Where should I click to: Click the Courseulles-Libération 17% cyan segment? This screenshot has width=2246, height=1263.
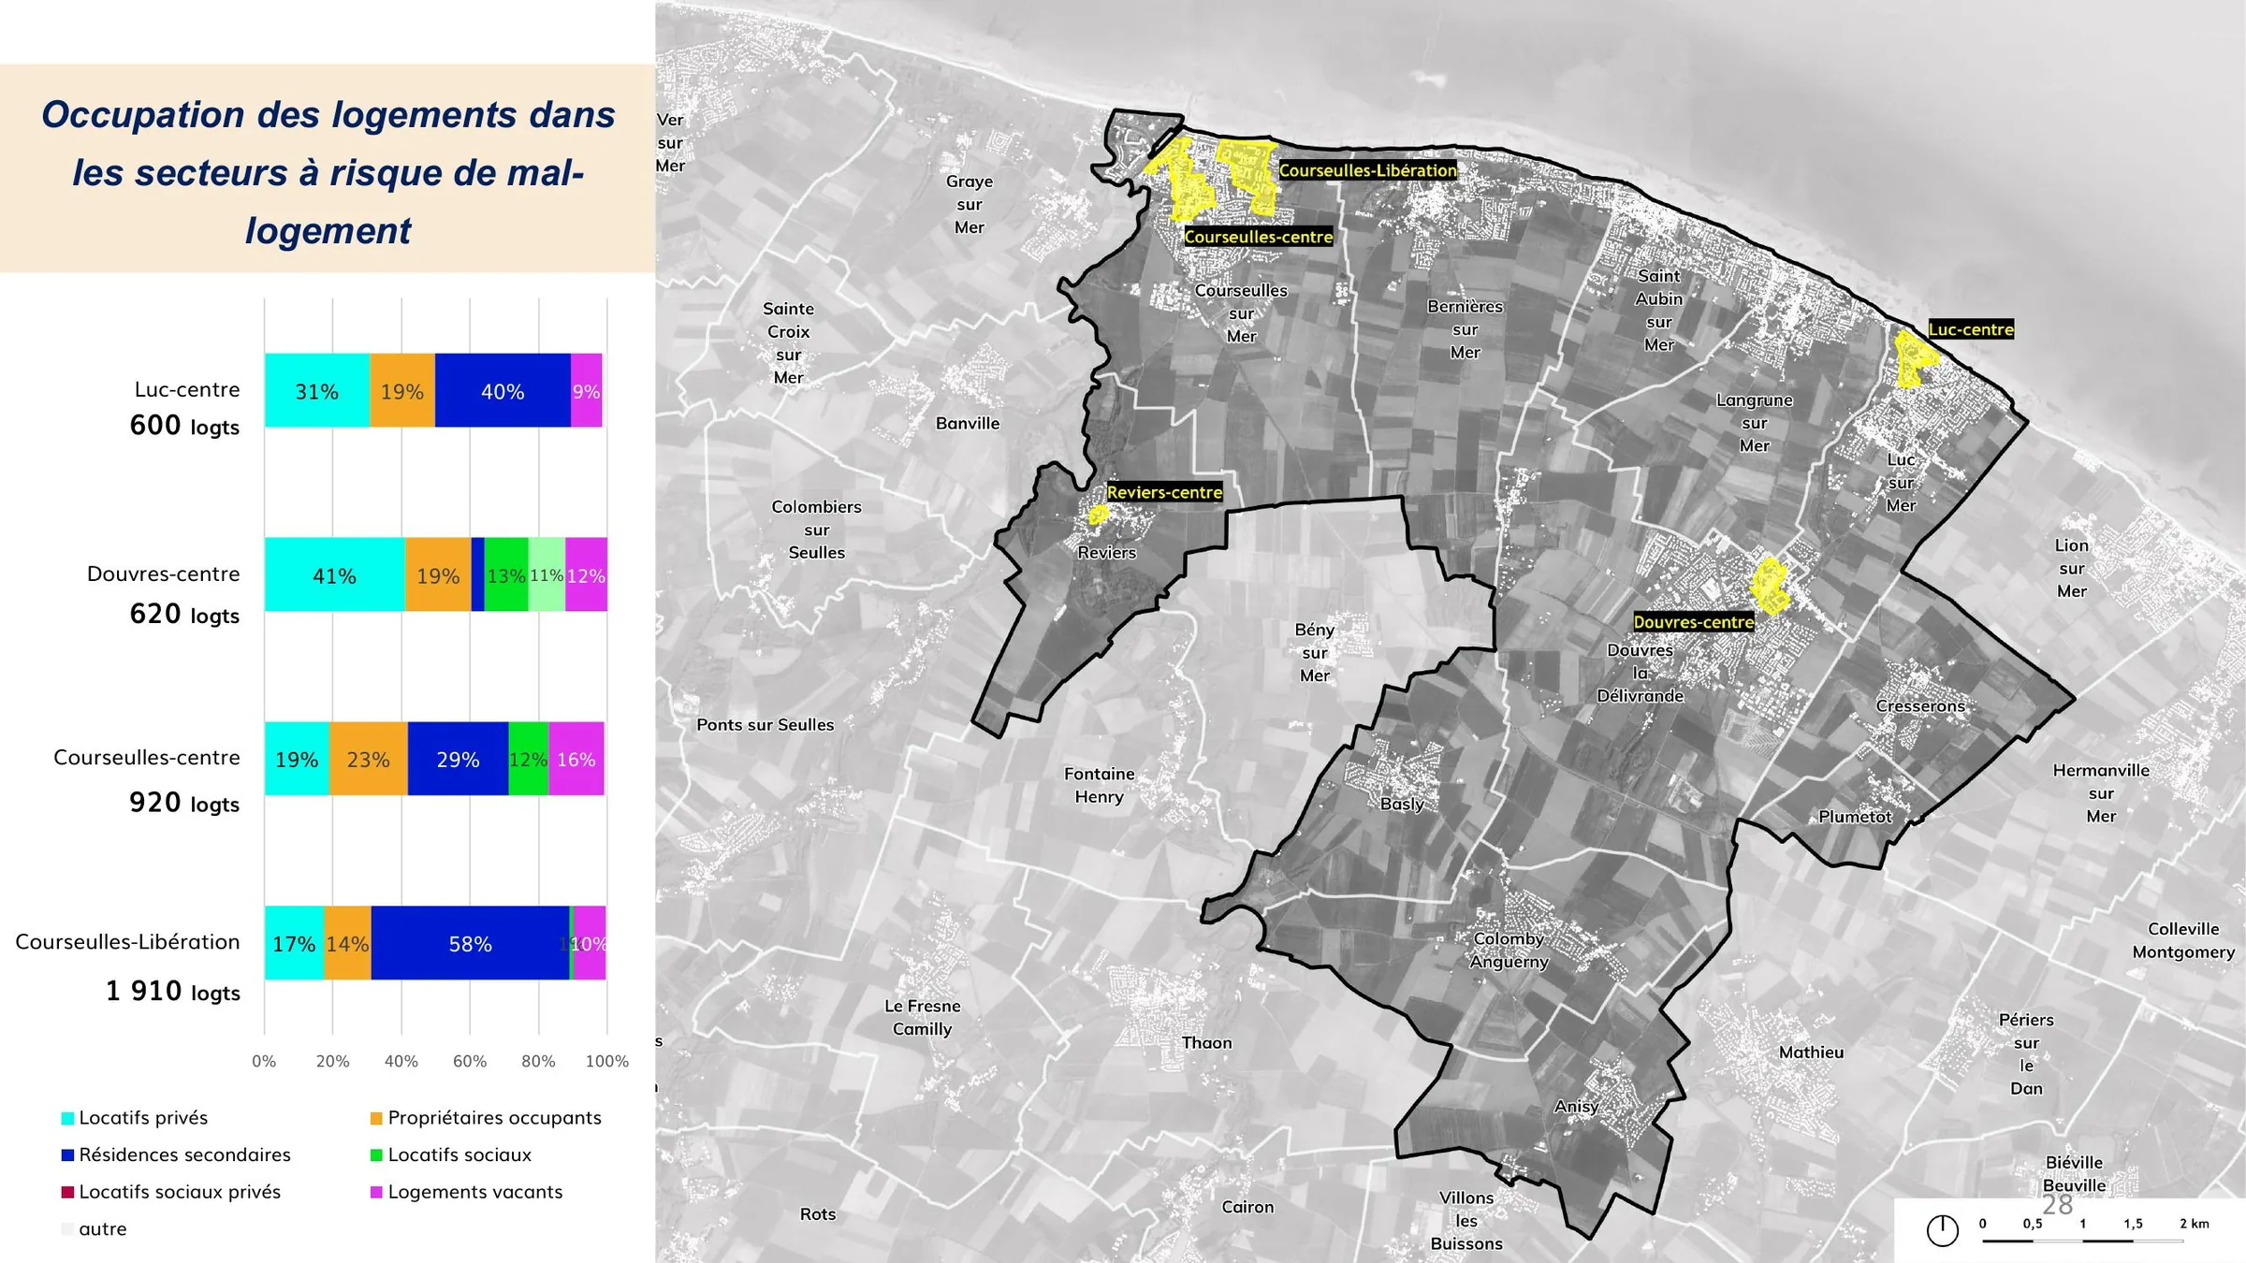tap(294, 943)
